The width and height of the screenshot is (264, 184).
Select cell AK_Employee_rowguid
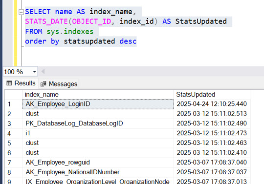click(98, 163)
